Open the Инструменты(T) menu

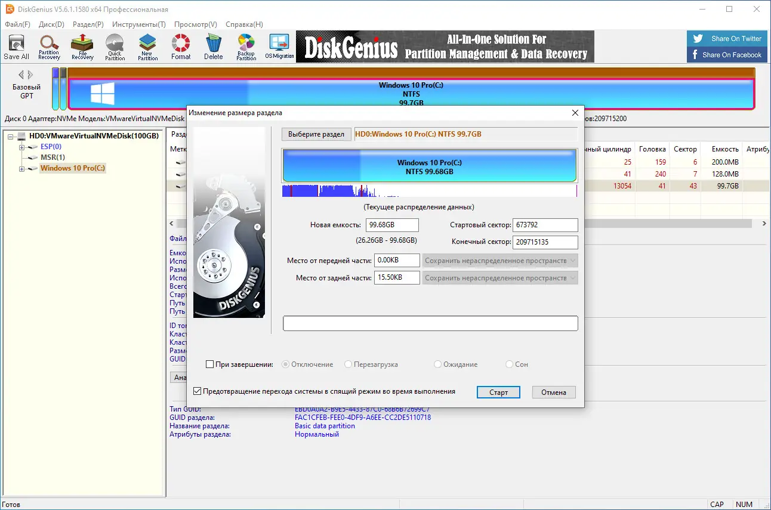coord(139,24)
